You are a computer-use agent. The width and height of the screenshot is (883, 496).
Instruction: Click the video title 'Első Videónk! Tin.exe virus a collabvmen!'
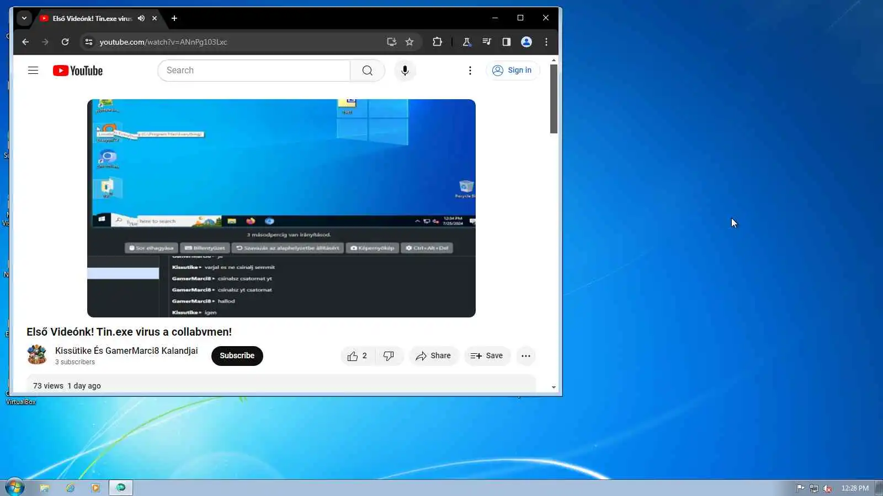(x=129, y=332)
